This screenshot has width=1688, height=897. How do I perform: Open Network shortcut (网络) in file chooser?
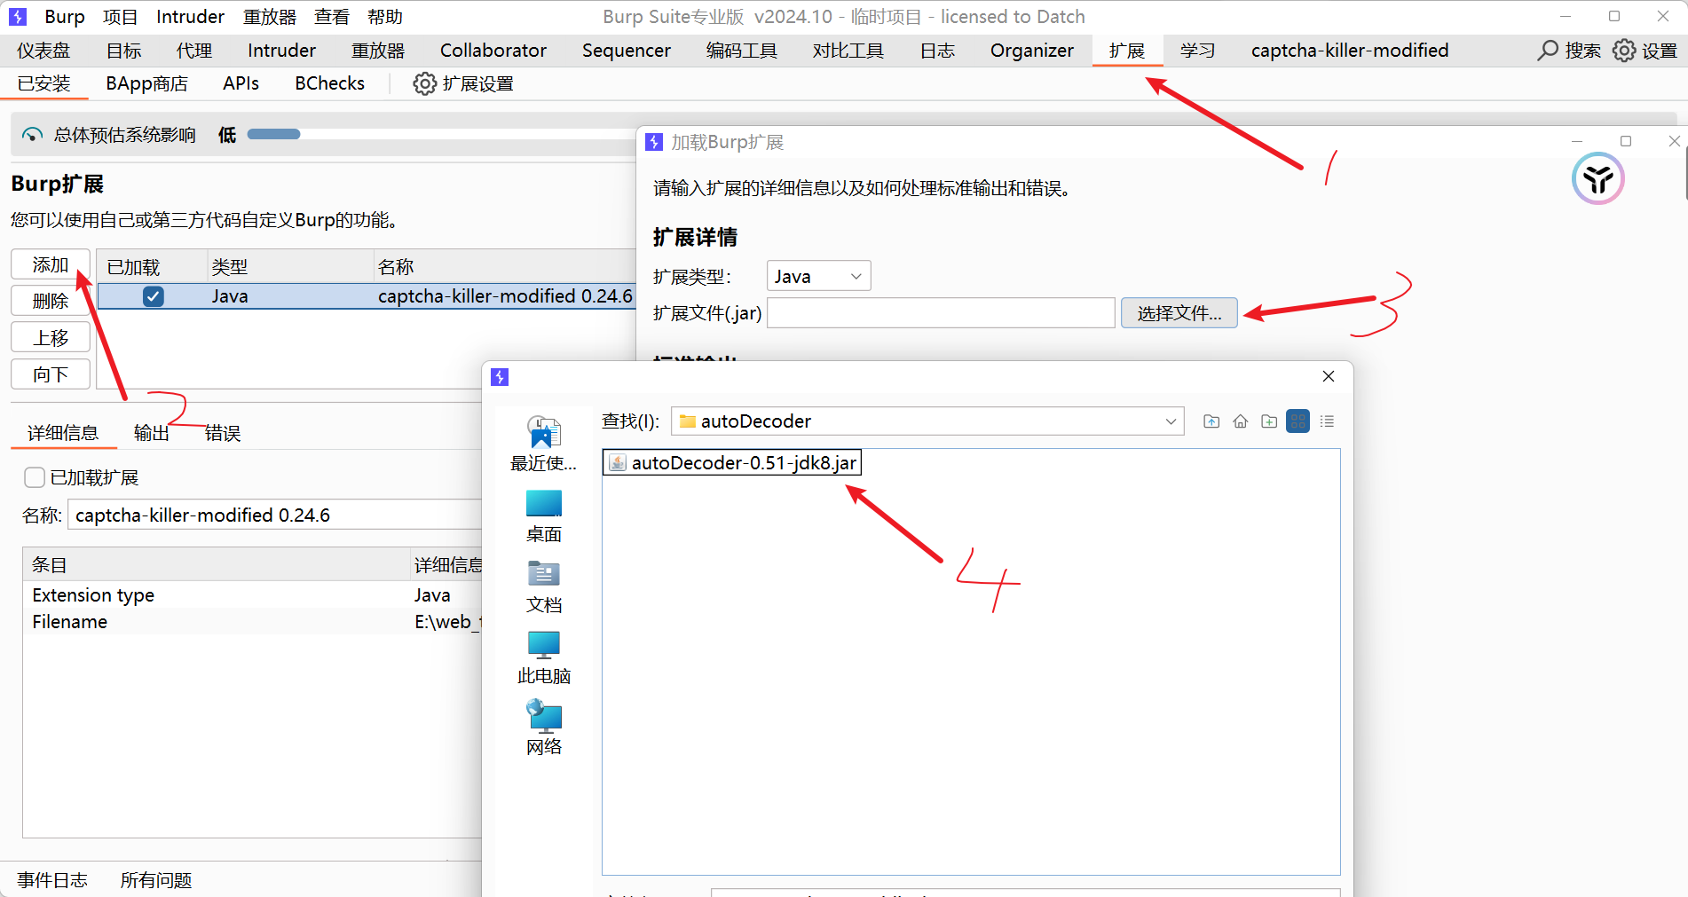coord(543,728)
